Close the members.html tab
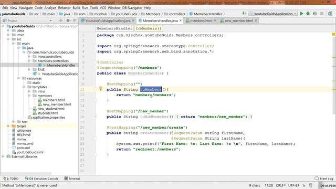This screenshot has width=336, height=189. tap(215, 20)
